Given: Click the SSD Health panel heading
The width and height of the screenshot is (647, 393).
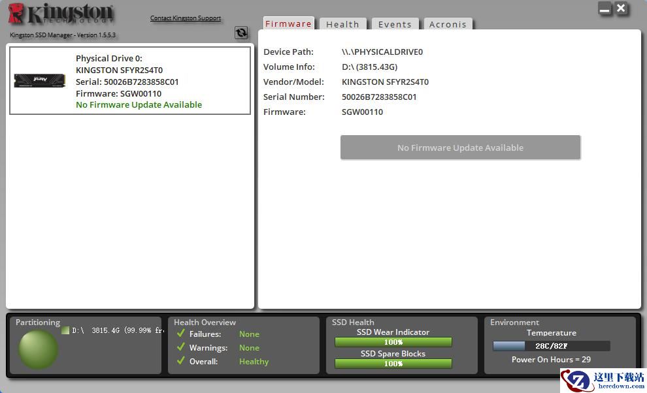Looking at the screenshot, I should [x=353, y=322].
